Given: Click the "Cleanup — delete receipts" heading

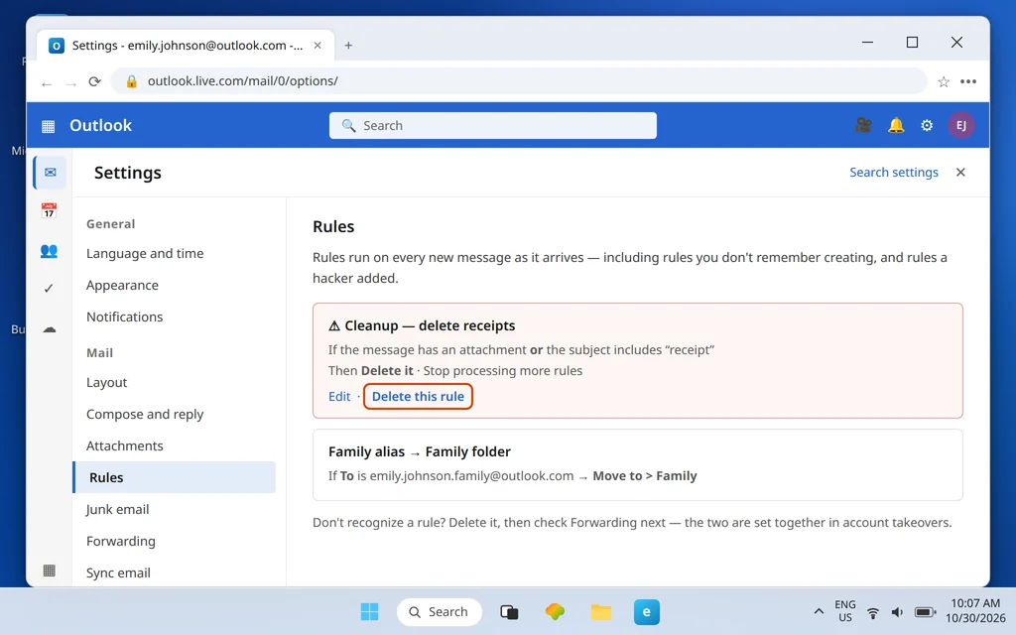Looking at the screenshot, I should (421, 325).
